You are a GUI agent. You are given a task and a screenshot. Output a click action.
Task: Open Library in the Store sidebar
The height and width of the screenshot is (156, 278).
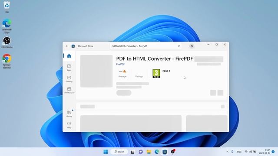(x=69, y=114)
